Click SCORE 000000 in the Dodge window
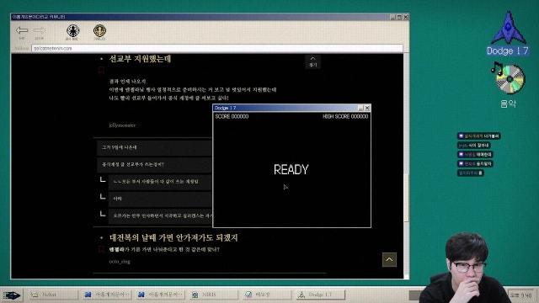 pyautogui.click(x=232, y=116)
